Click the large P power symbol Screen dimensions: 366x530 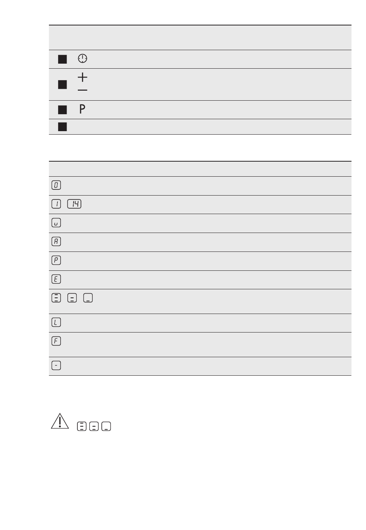[82, 109]
